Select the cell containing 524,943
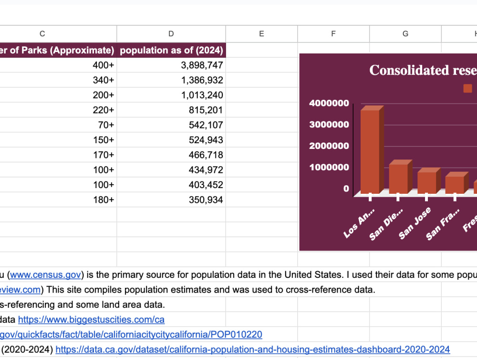 pyautogui.click(x=171, y=140)
